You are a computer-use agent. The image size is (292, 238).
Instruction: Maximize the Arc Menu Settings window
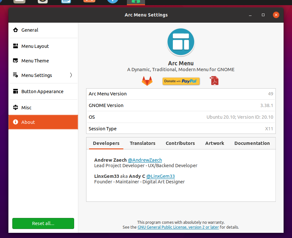263,15
